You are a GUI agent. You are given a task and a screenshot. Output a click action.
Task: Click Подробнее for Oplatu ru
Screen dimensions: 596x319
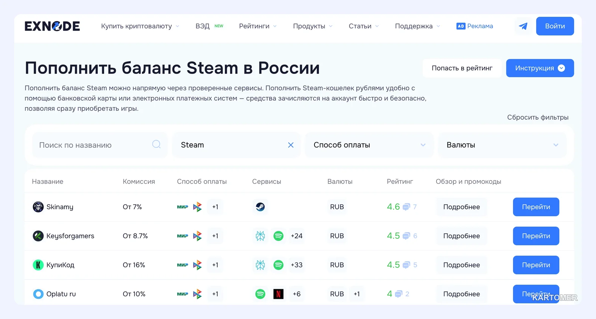coord(462,294)
